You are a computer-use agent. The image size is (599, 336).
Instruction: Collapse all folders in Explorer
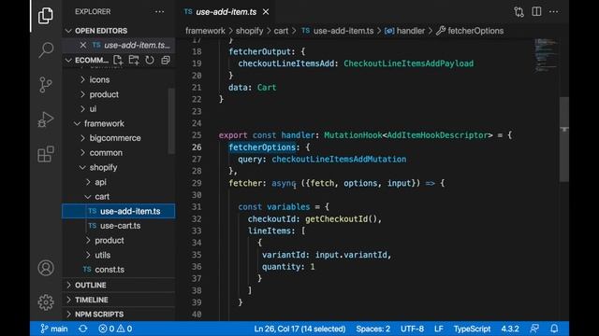coord(166,60)
